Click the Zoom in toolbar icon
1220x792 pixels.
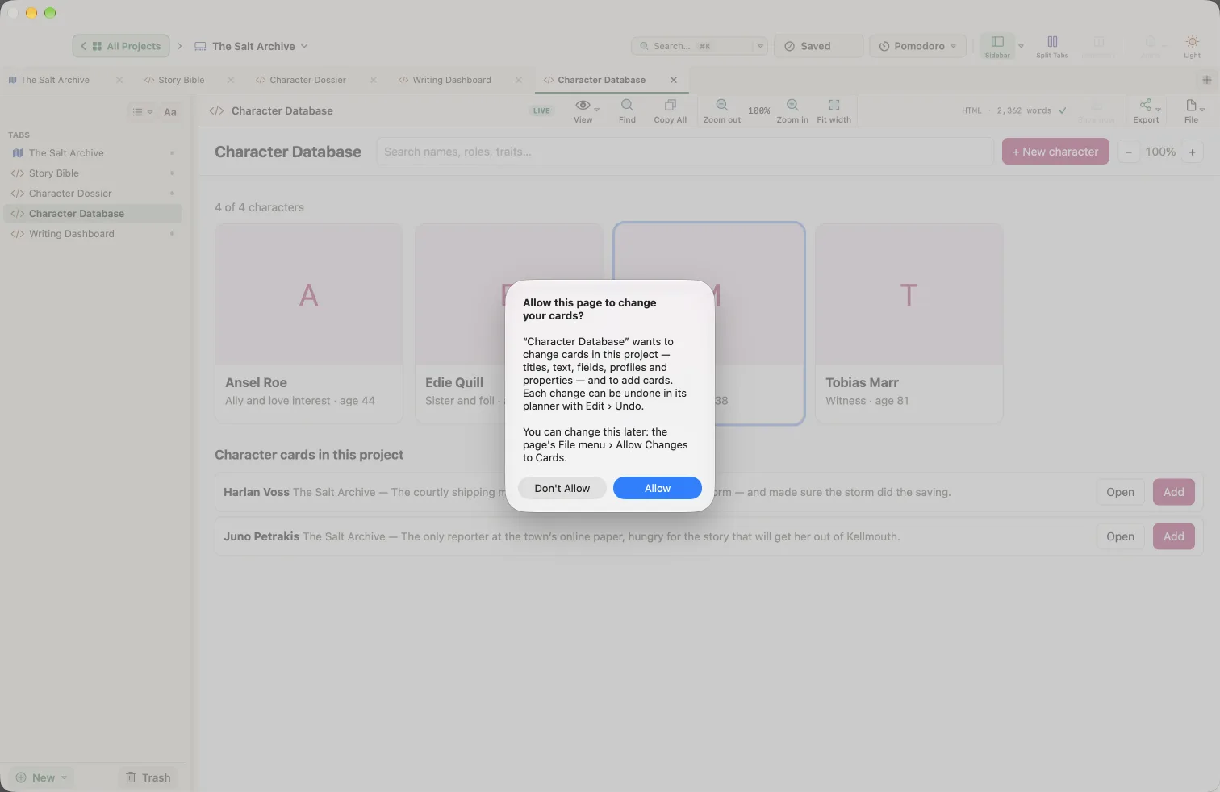792,106
